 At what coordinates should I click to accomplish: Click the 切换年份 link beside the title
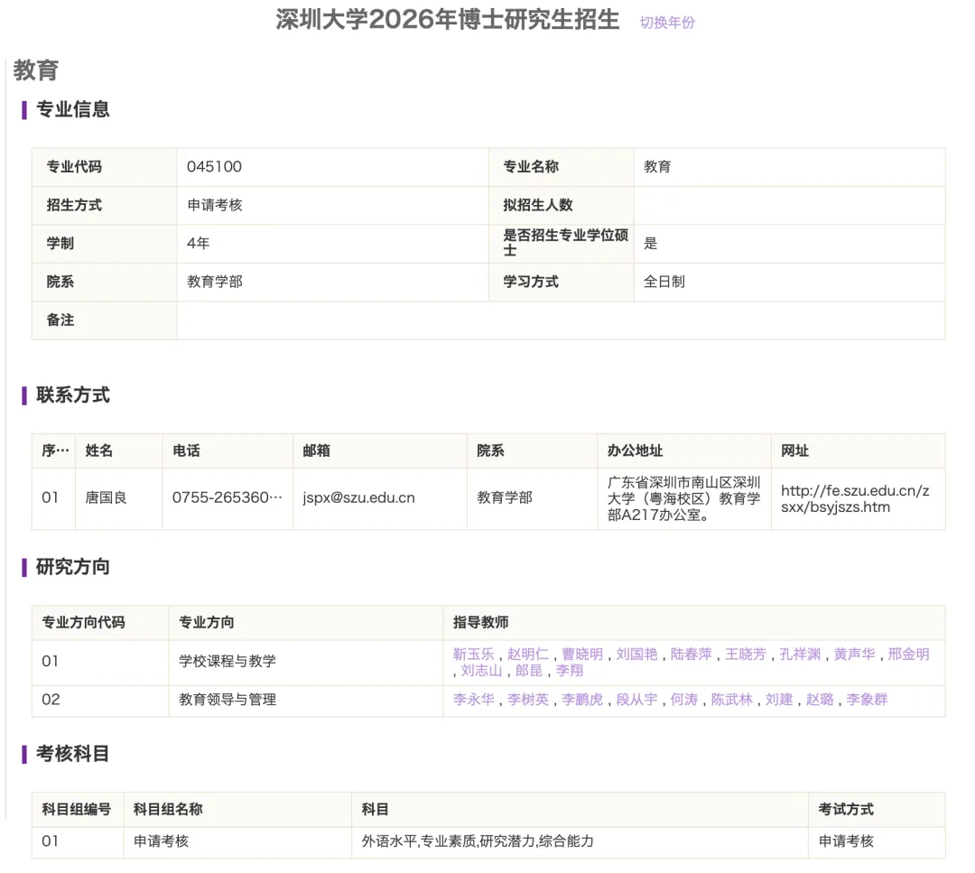point(667,23)
